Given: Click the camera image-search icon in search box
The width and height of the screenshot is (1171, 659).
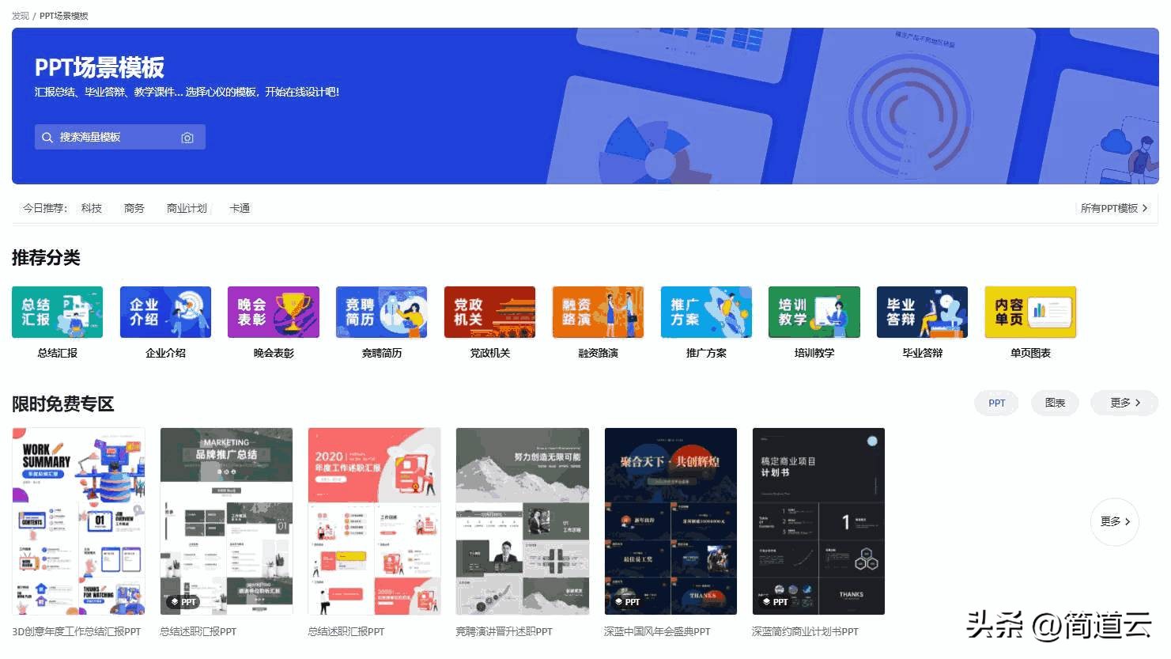Looking at the screenshot, I should click(187, 138).
